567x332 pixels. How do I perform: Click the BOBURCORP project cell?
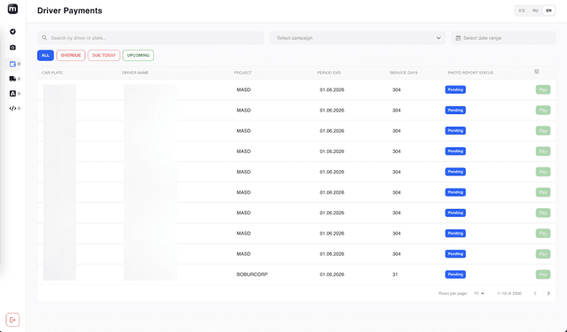pyautogui.click(x=252, y=274)
